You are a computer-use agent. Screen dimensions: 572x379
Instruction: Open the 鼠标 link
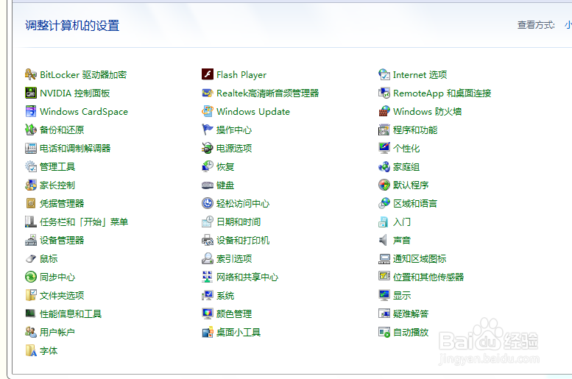(49, 258)
